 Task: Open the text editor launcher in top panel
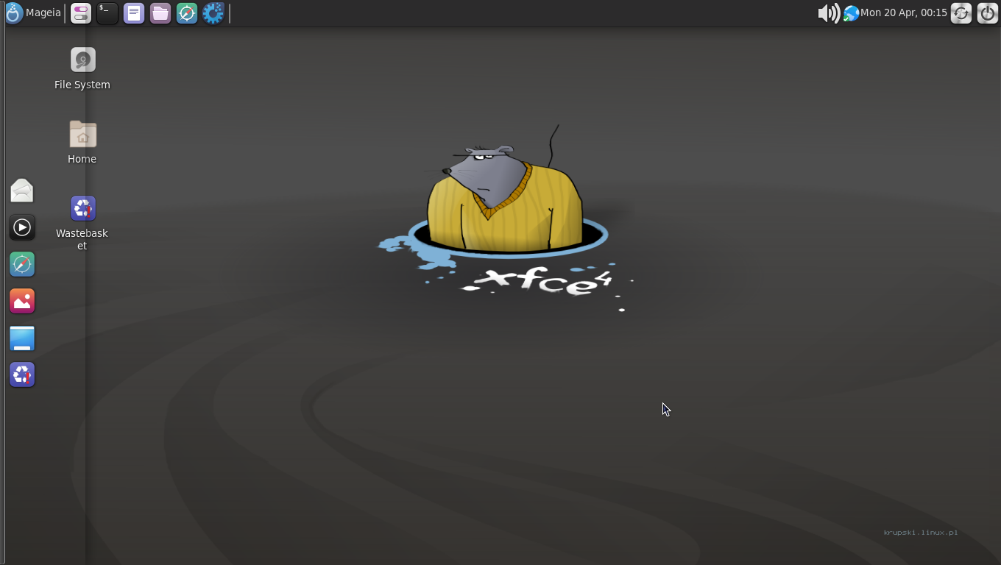click(x=134, y=13)
